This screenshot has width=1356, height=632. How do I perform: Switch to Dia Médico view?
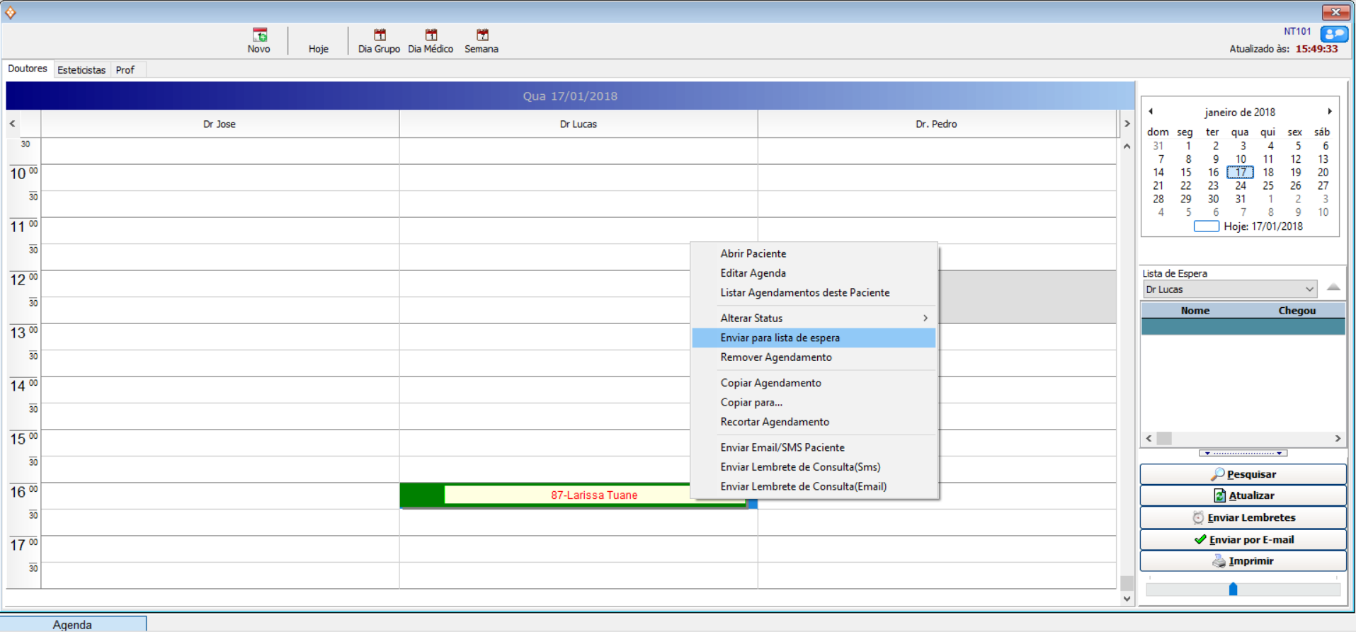(x=431, y=35)
